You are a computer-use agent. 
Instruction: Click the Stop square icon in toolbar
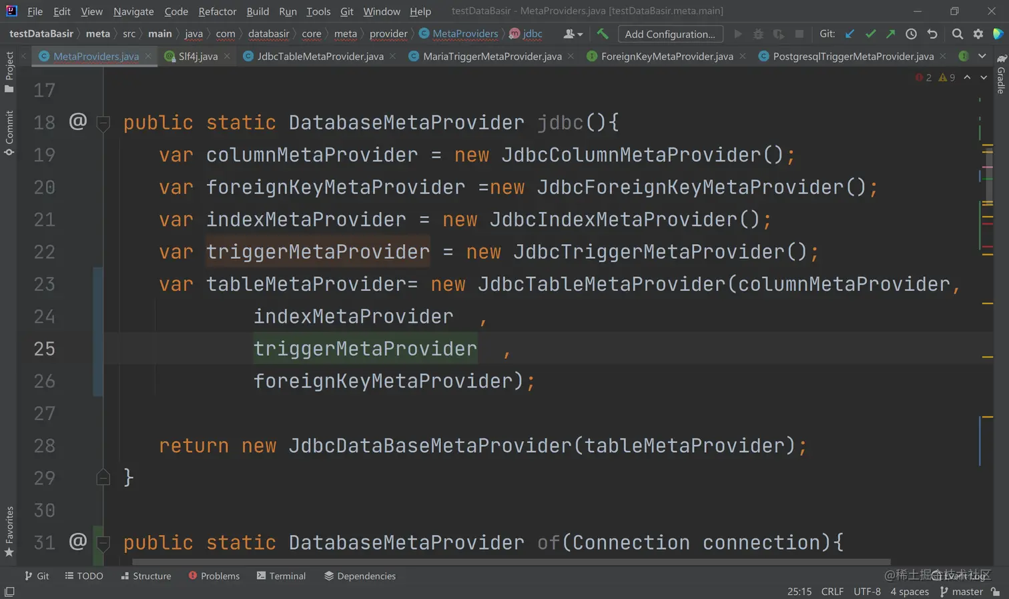coord(799,33)
